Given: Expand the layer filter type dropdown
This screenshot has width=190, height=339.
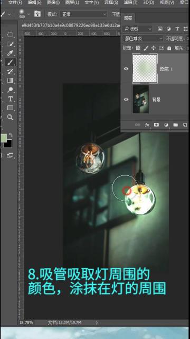Looking at the screenshot, I should pyautogui.click(x=137, y=29).
